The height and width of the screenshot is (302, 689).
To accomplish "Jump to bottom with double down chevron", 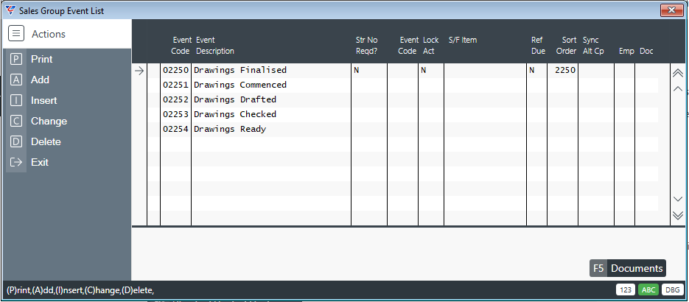I will pos(678,214).
